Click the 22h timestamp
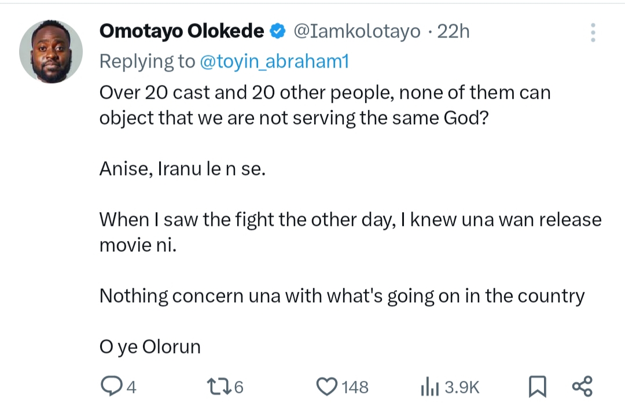 point(453,31)
